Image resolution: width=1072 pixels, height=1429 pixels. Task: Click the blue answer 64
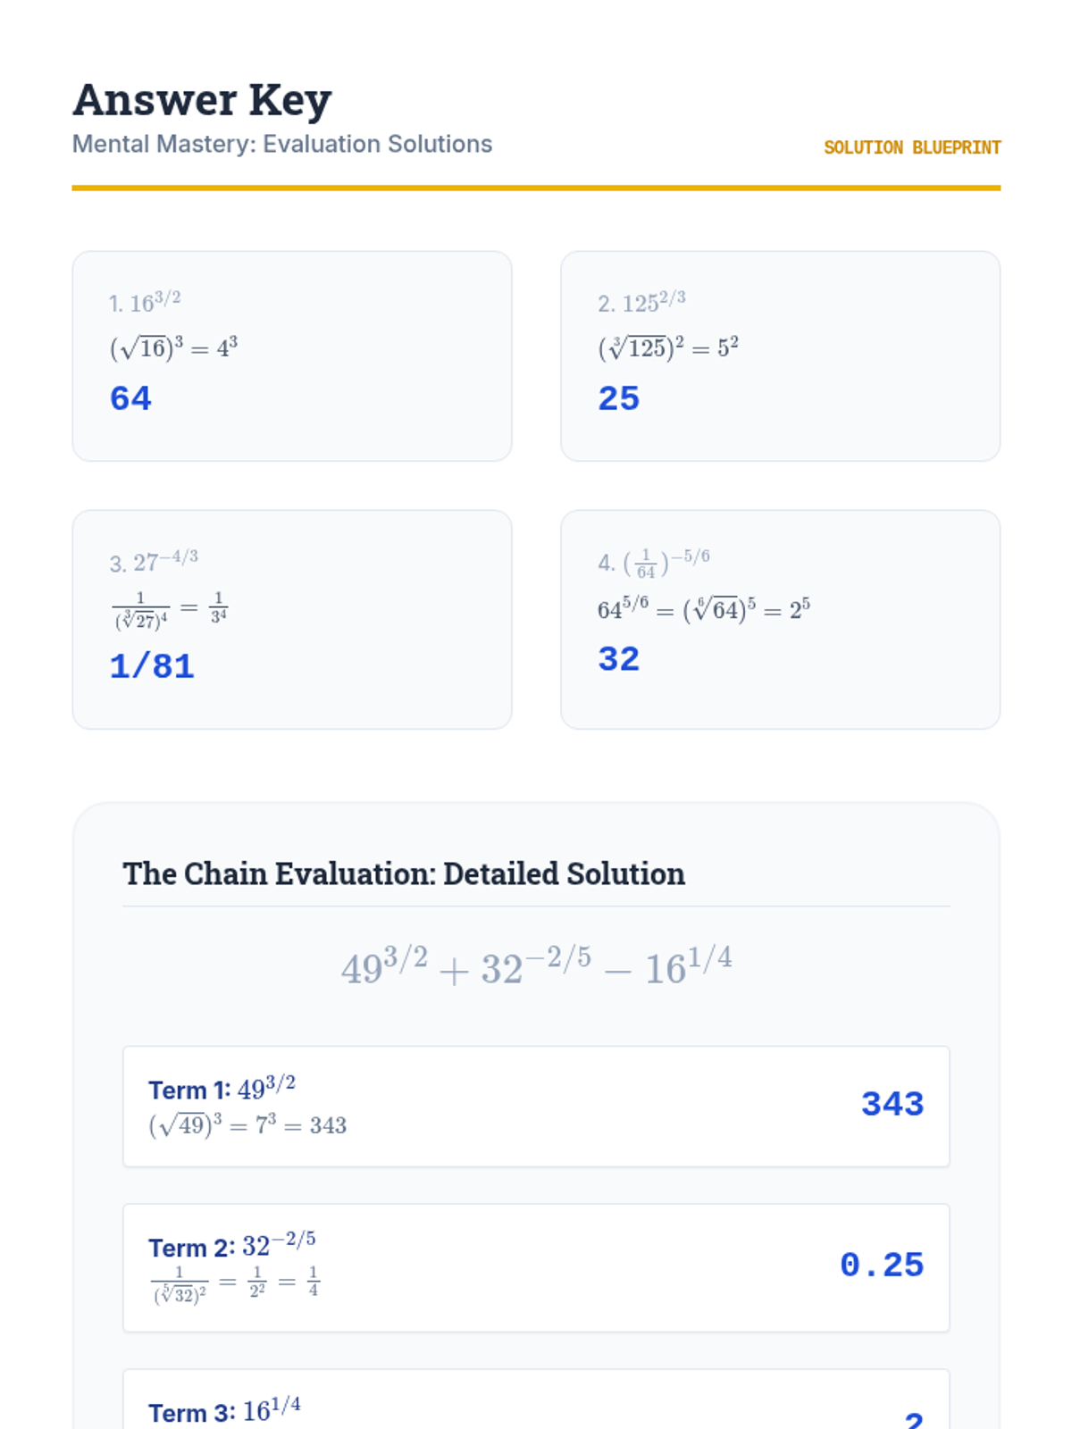click(130, 398)
